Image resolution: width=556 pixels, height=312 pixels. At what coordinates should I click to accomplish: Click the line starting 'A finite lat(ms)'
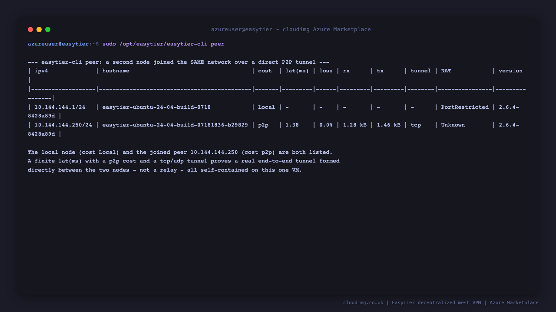184,161
